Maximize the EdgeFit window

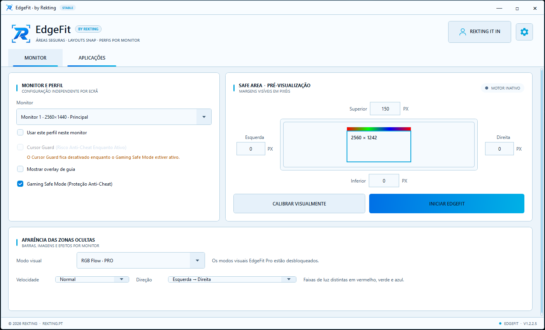pos(517,8)
